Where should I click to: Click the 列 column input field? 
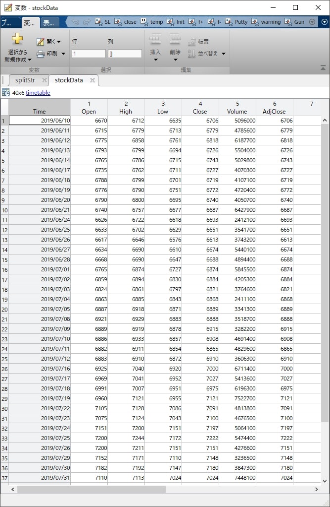125,54
